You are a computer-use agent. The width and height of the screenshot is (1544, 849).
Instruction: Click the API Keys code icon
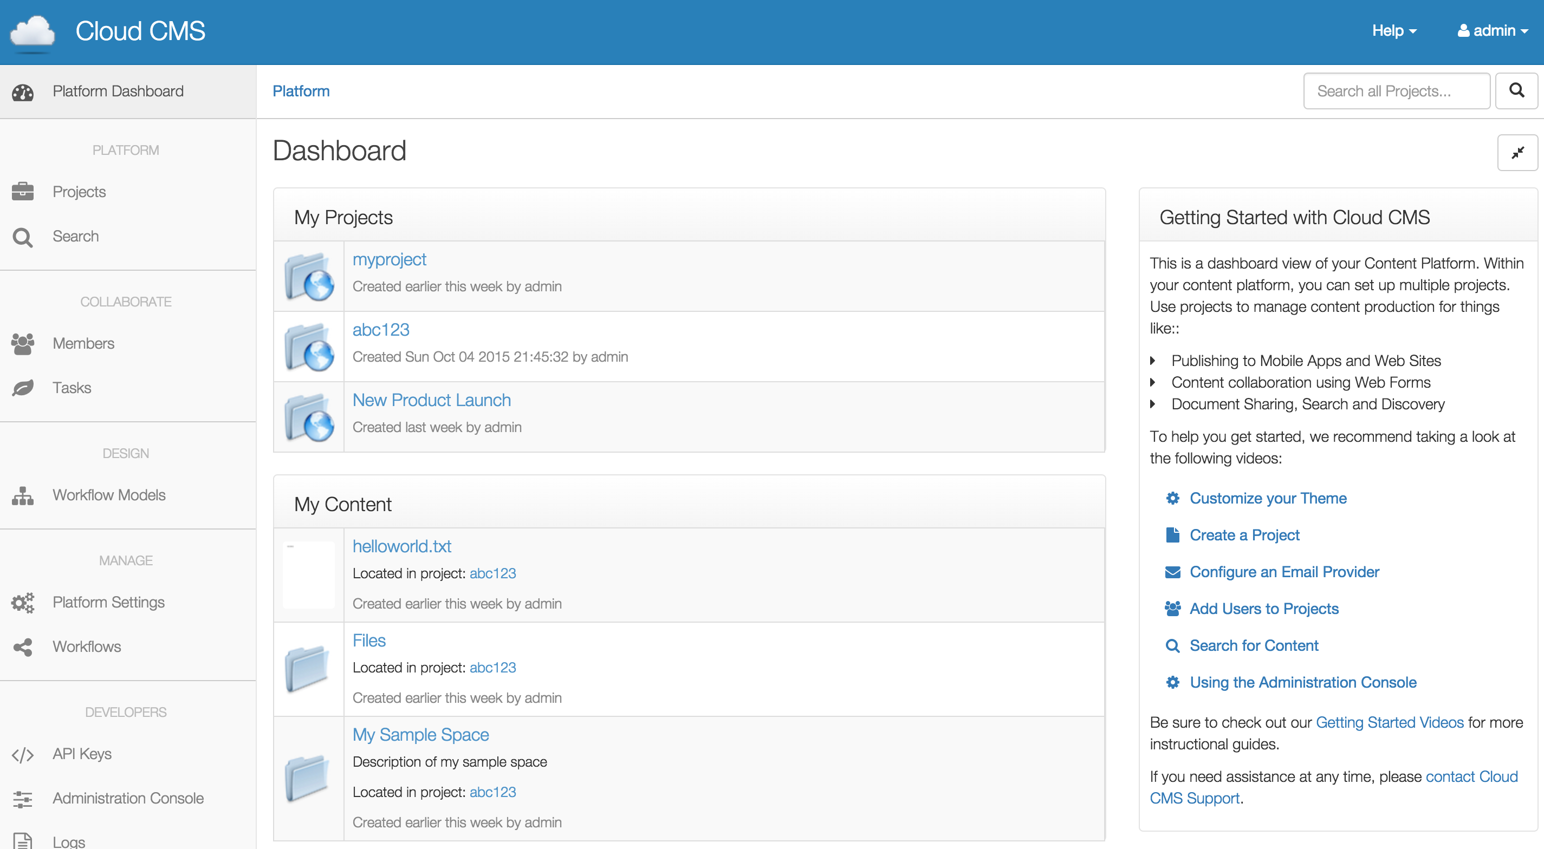tap(23, 755)
